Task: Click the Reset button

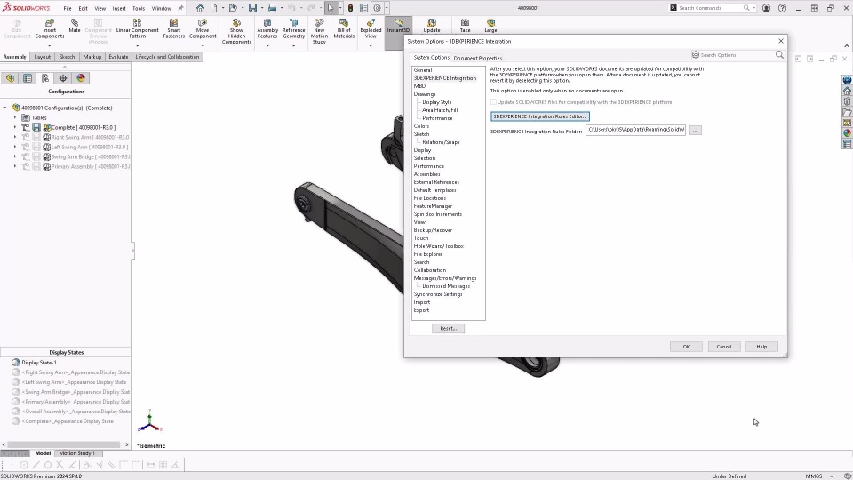Action: (x=448, y=329)
